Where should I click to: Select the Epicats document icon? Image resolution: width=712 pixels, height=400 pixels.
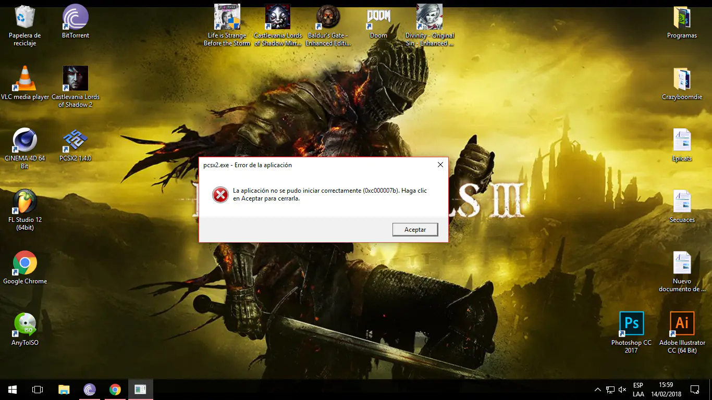point(682,144)
